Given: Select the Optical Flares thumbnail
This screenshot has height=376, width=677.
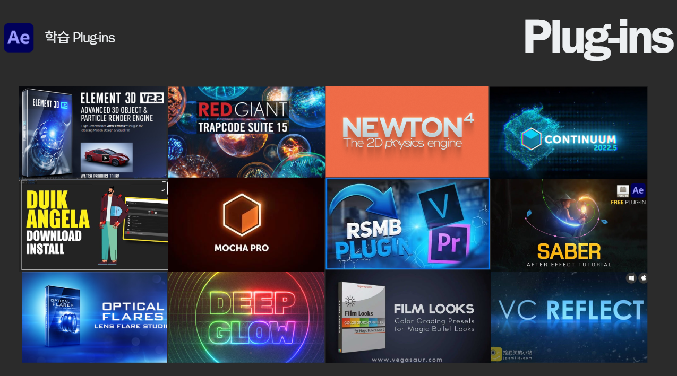Looking at the screenshot, I should 95,317.
